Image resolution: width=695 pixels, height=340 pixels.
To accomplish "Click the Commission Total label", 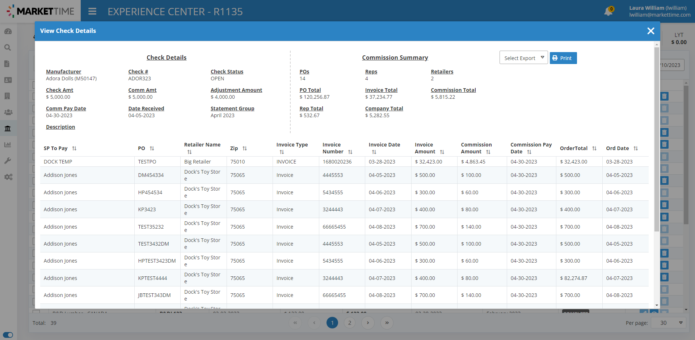I will tap(453, 90).
